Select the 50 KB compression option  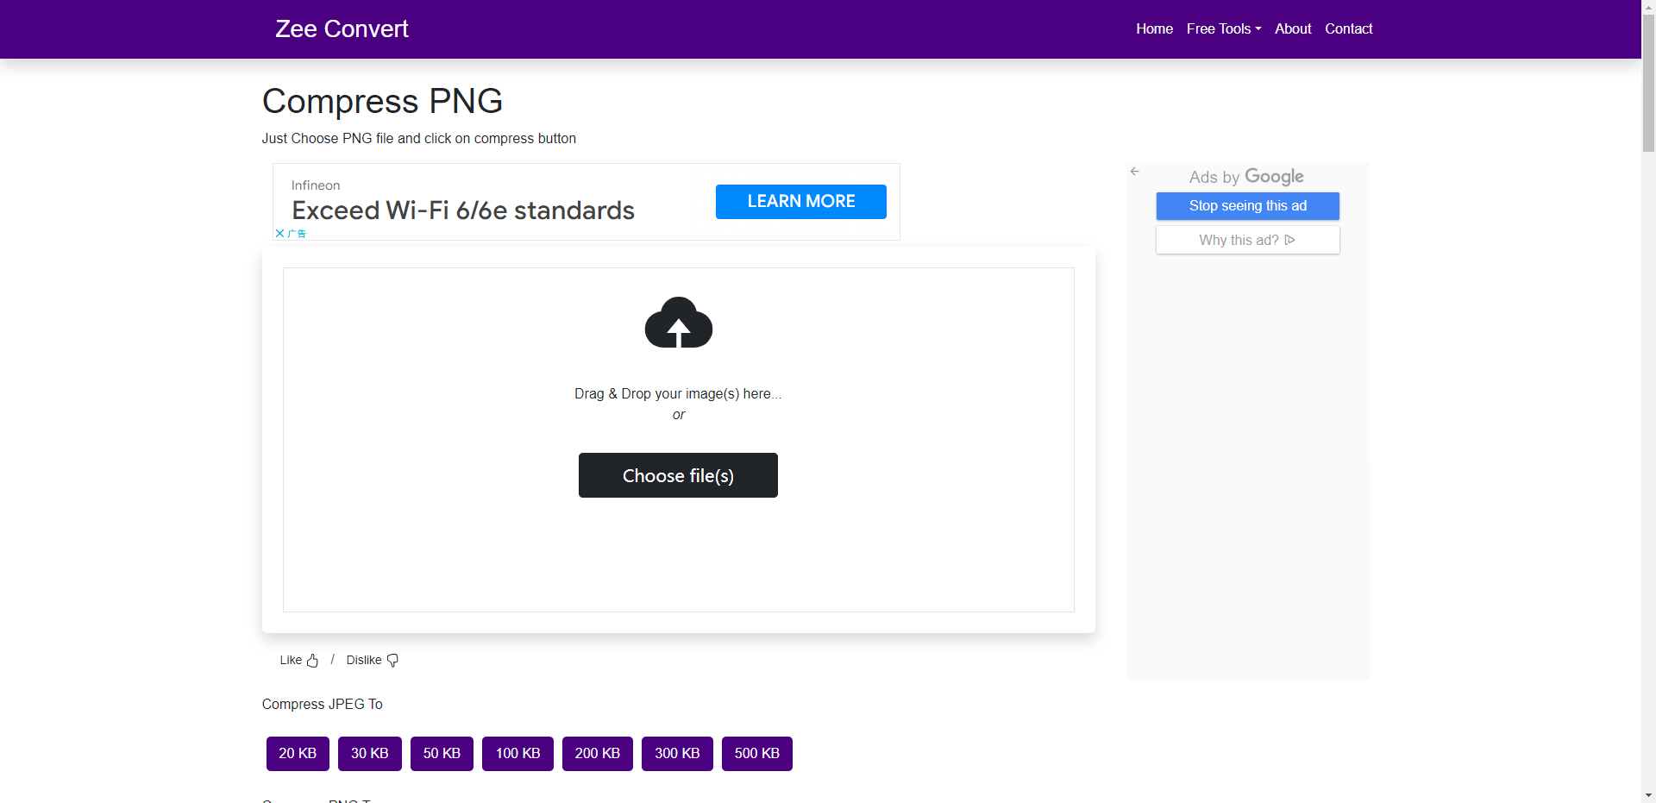point(442,754)
